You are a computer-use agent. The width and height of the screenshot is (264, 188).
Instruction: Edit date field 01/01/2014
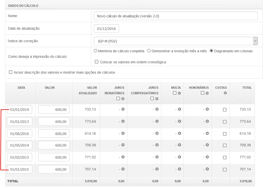19,110
